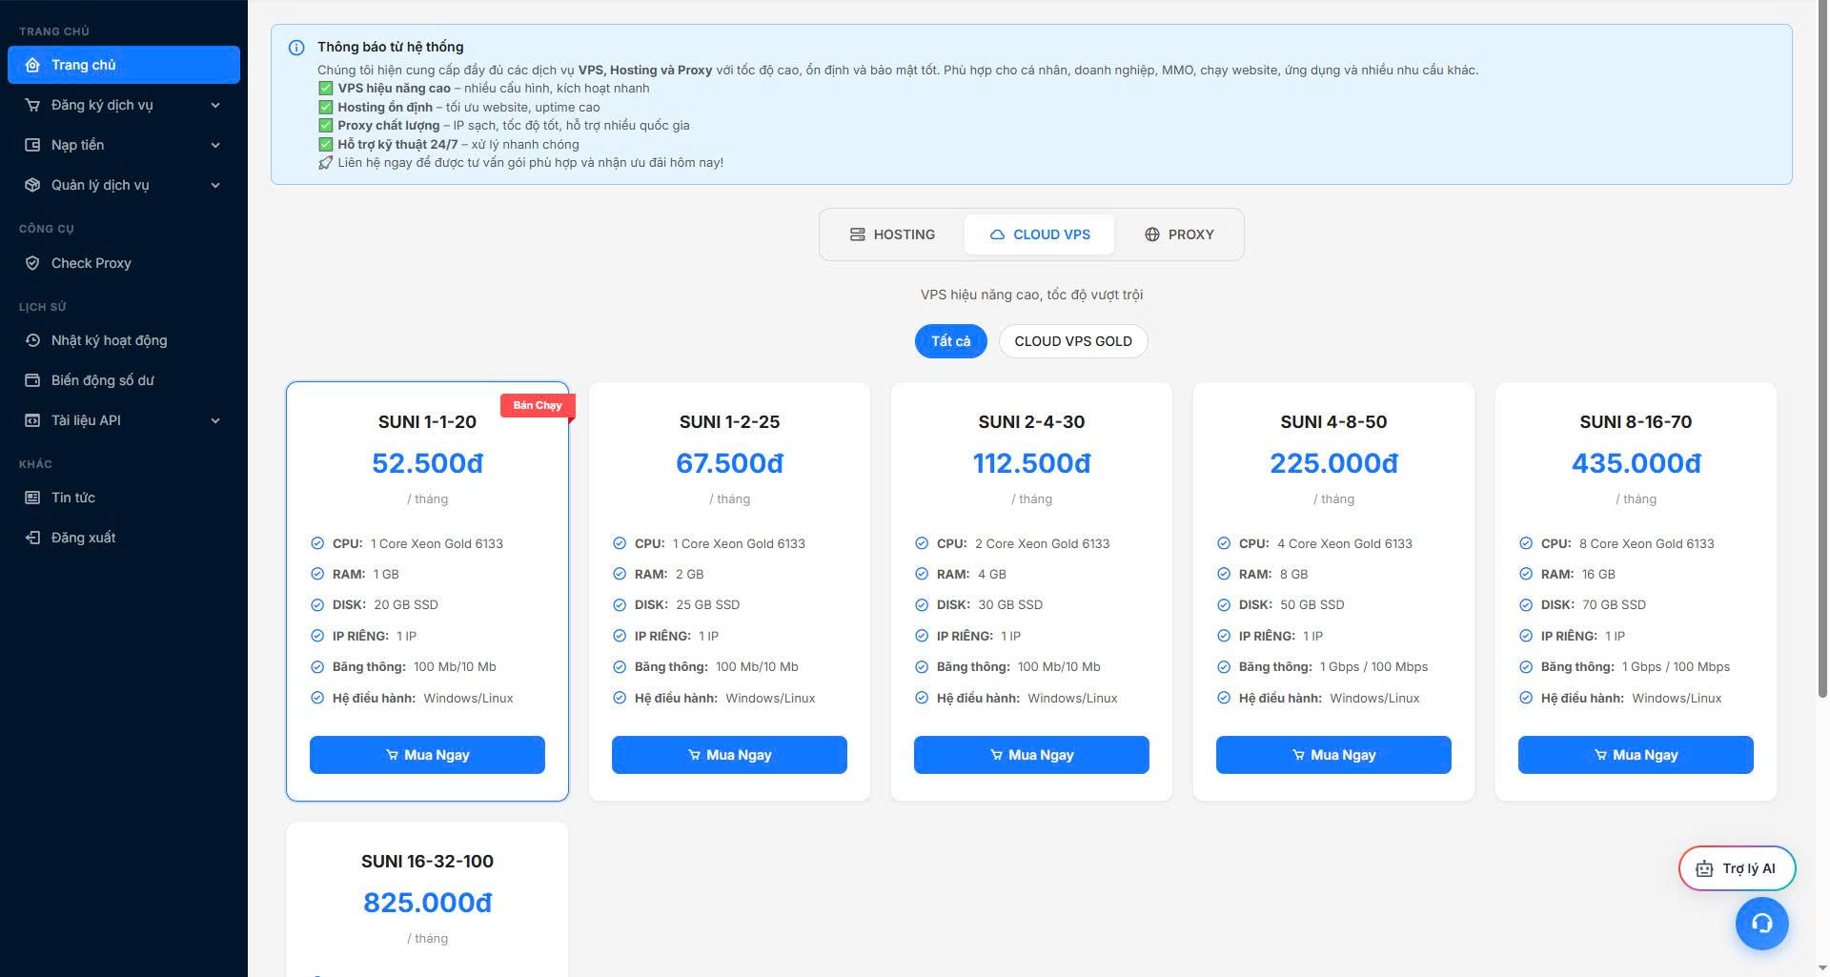
Task: Click the "VPS hiệu năng cao, tốc độ vượt trội" subtitle
Action: (x=1031, y=295)
